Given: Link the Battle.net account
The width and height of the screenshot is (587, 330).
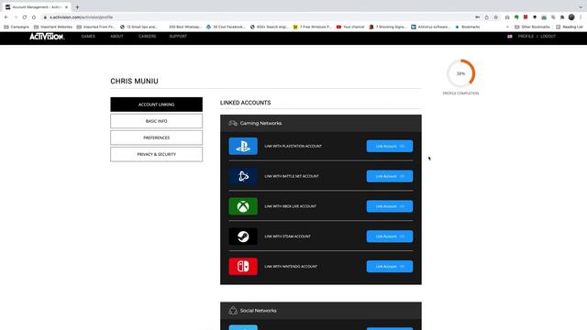Looking at the screenshot, I should pos(390,176).
